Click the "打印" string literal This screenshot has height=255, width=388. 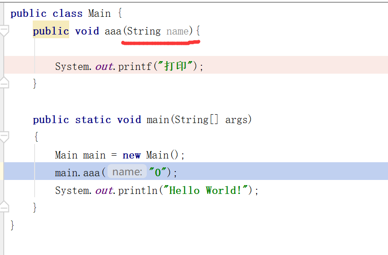pos(175,66)
